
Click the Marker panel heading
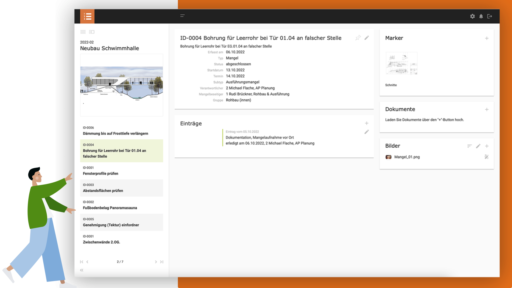394,38
